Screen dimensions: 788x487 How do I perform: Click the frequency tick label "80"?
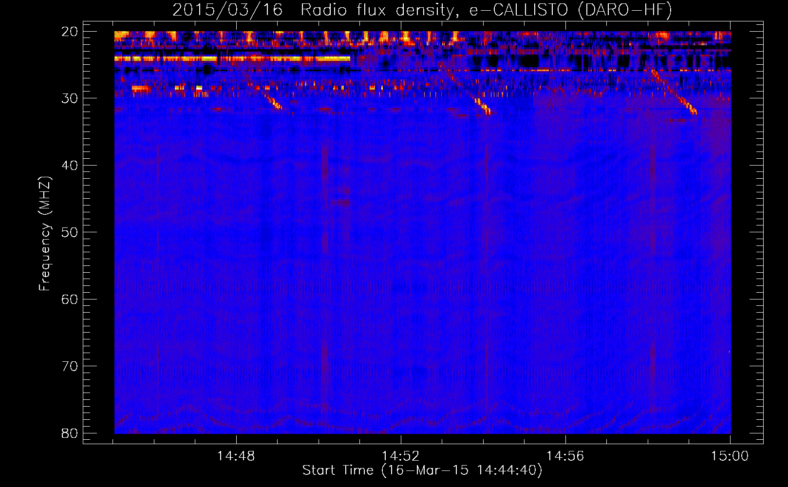click(x=70, y=433)
